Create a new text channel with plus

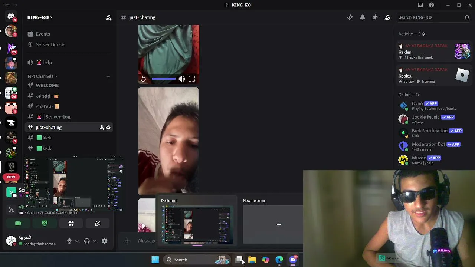(108, 76)
